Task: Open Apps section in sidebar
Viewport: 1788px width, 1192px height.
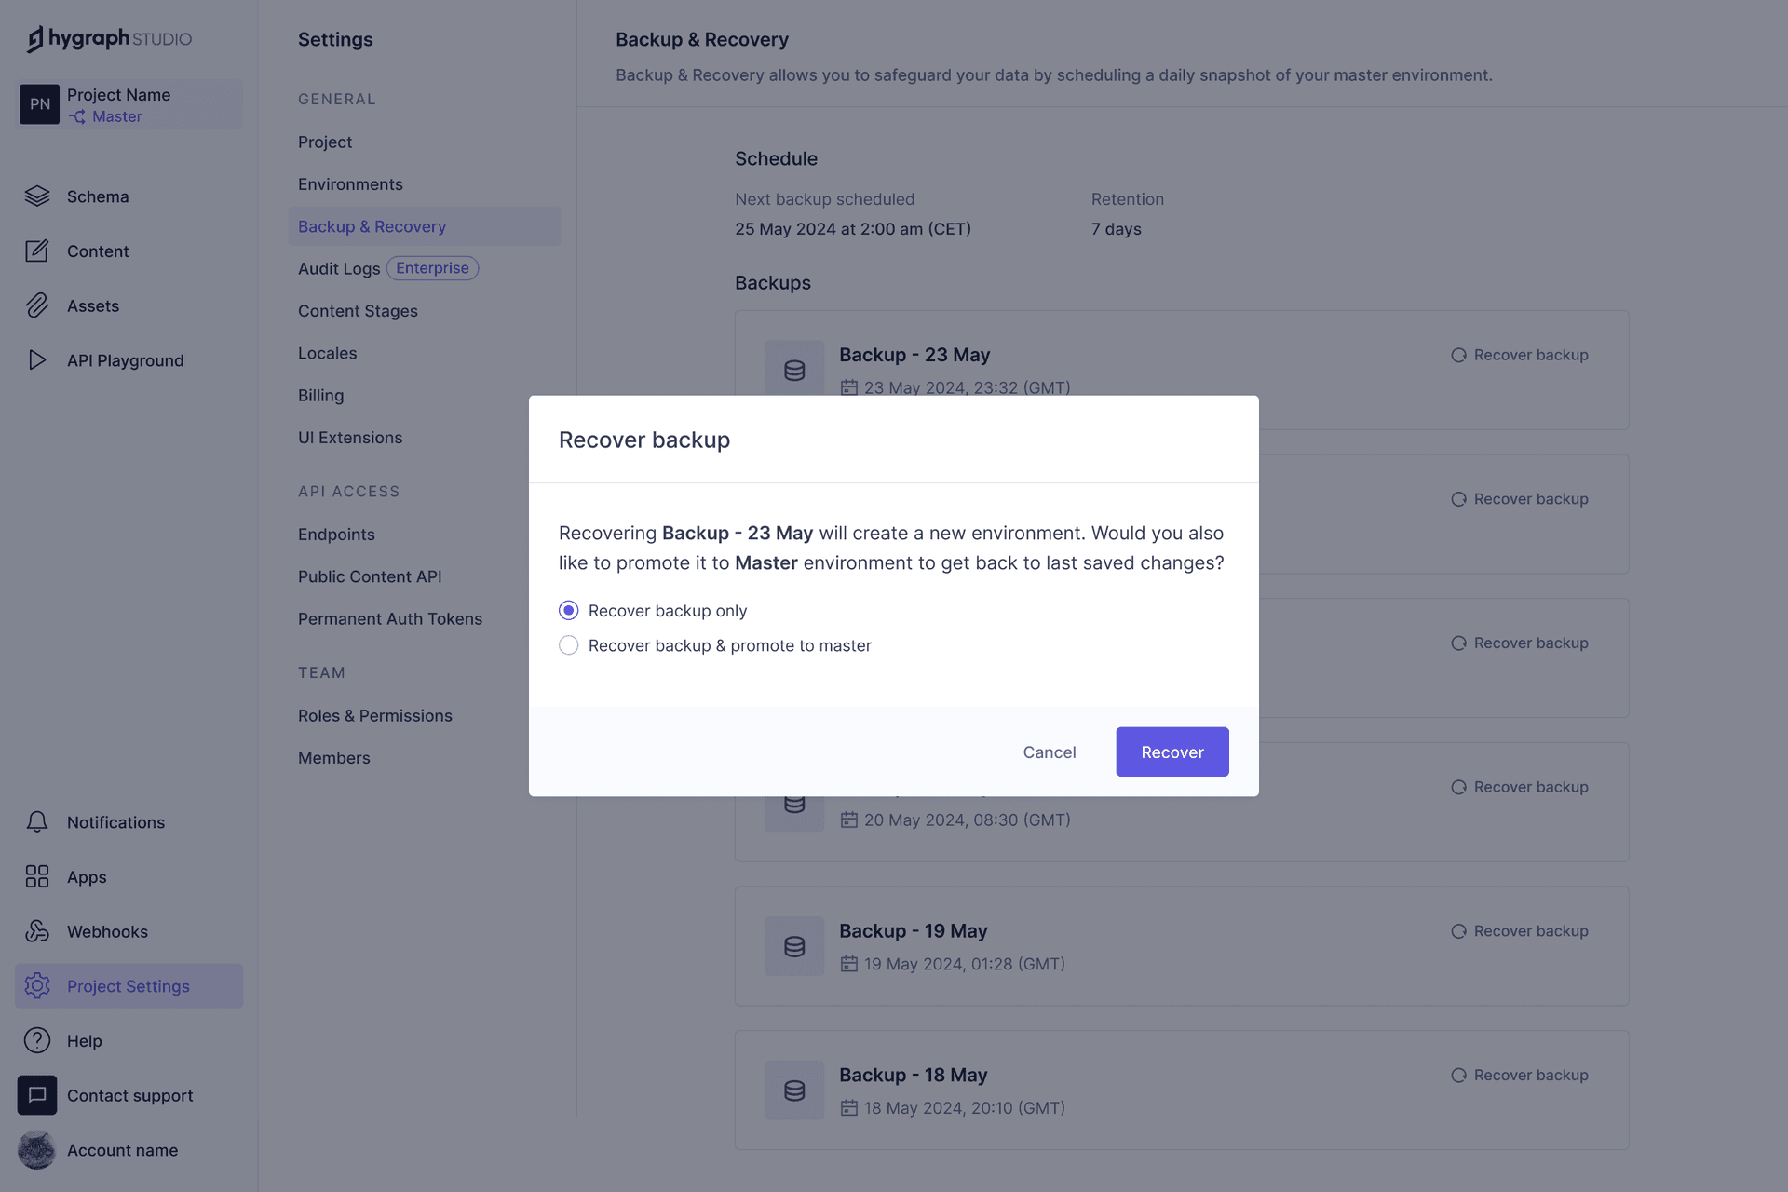Action: [85, 875]
